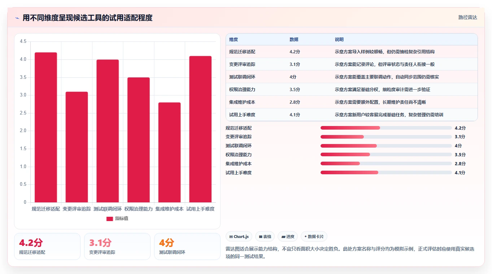492x274 pixels.
Task: Click the 规范迁移适配 x-axis label
Action: click(46, 209)
